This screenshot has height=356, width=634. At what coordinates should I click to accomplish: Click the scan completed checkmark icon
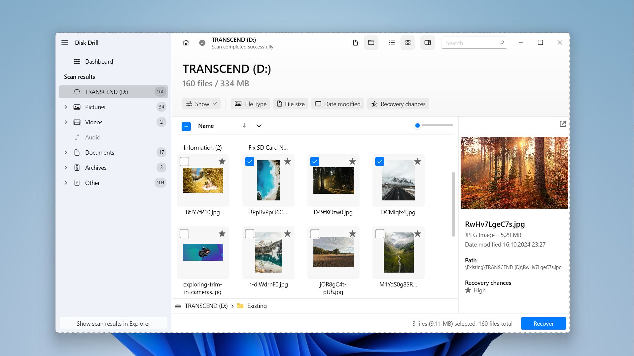(202, 43)
